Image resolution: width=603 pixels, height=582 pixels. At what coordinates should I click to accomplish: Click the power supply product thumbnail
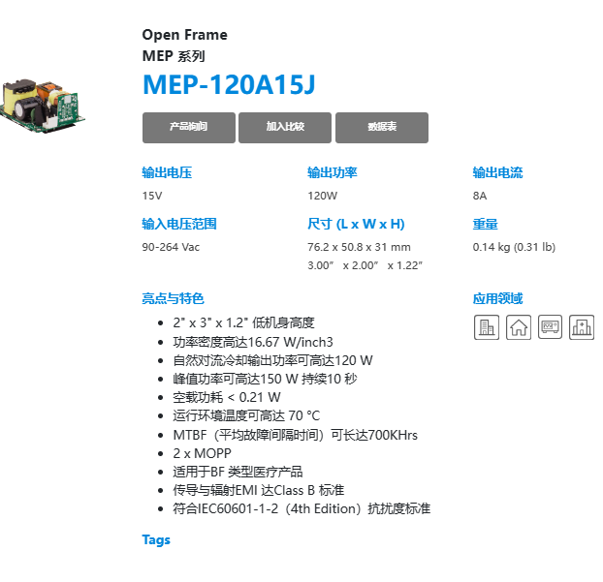coord(46,108)
